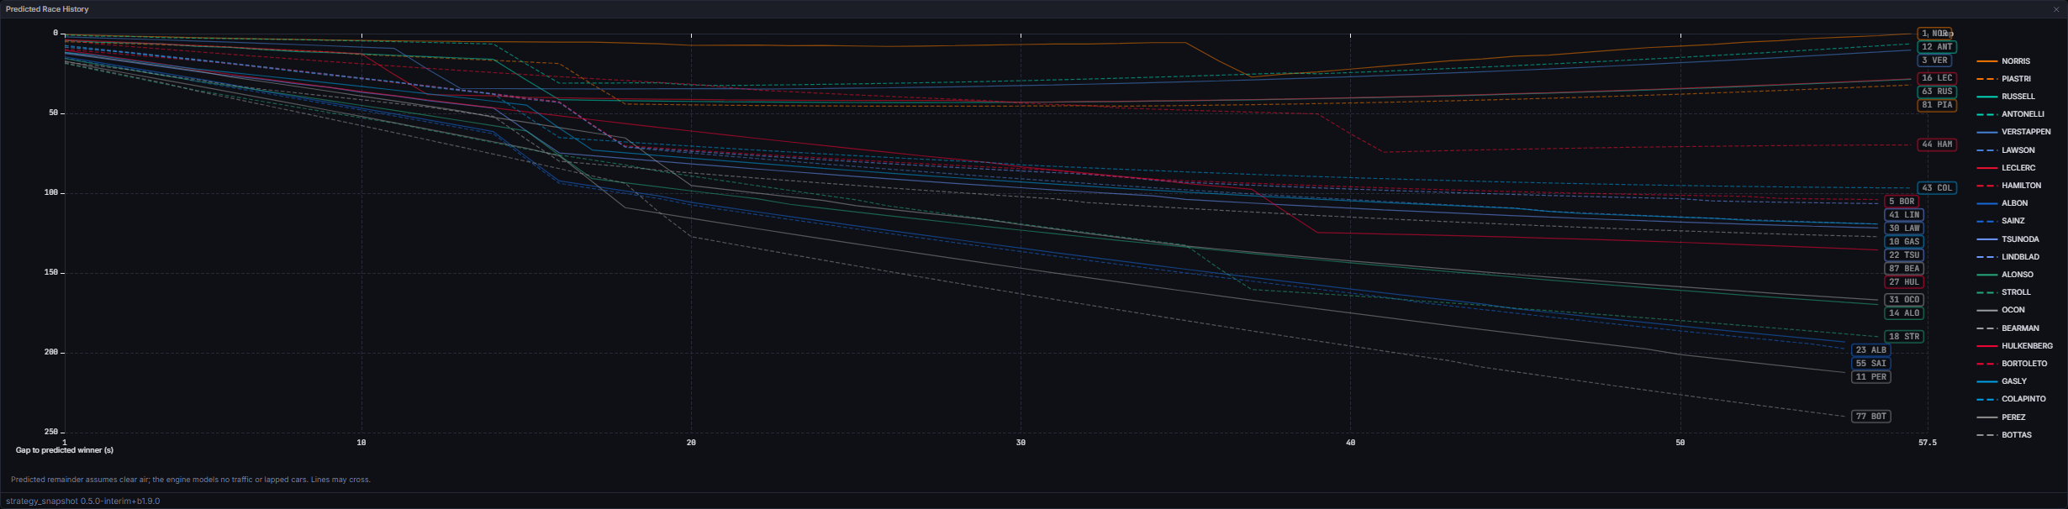Viewport: 2068px width, 509px height.
Task: Toggle BORTOLETO series in legend
Action: [x=2012, y=364]
